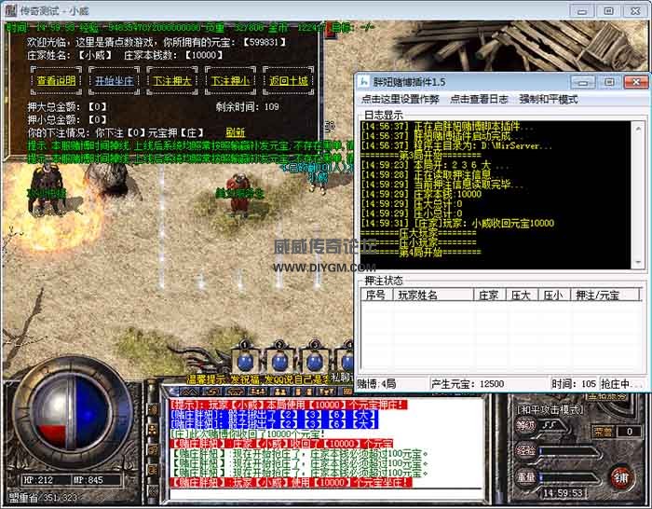Click the 玩家姓名 column header
This screenshot has height=509, width=652.
[x=432, y=296]
